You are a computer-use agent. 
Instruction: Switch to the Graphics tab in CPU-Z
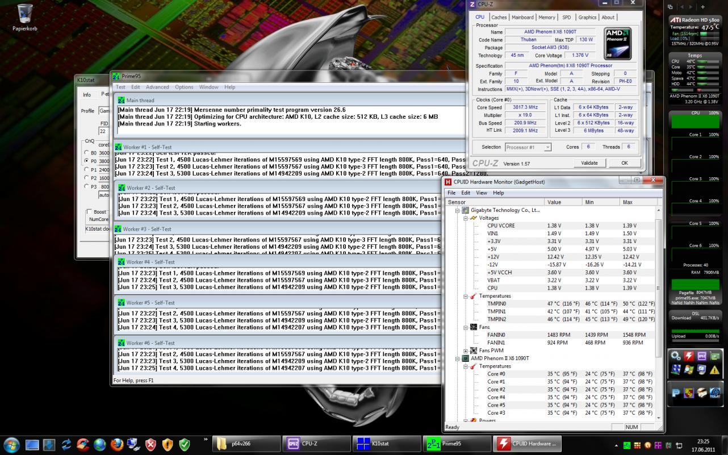587,18
